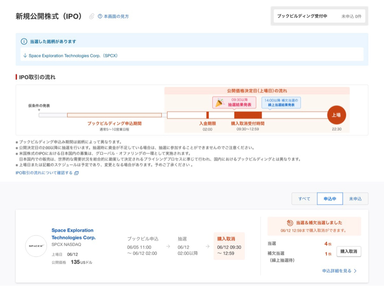Click the ブックビル申込 step label

(143, 239)
